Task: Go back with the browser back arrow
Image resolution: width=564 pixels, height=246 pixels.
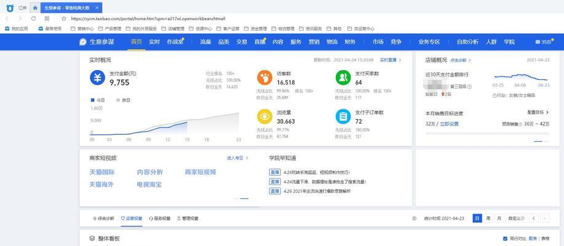Action: point(7,18)
